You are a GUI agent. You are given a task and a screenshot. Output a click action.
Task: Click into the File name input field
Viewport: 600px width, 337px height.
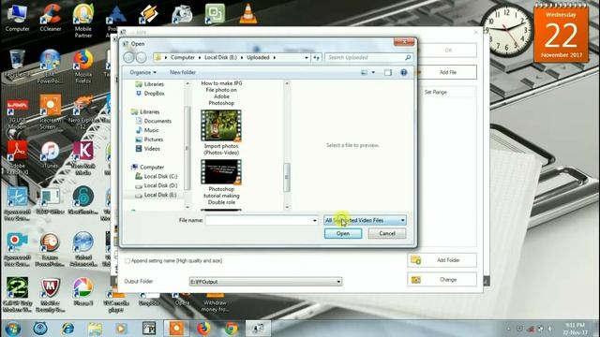[259, 221]
